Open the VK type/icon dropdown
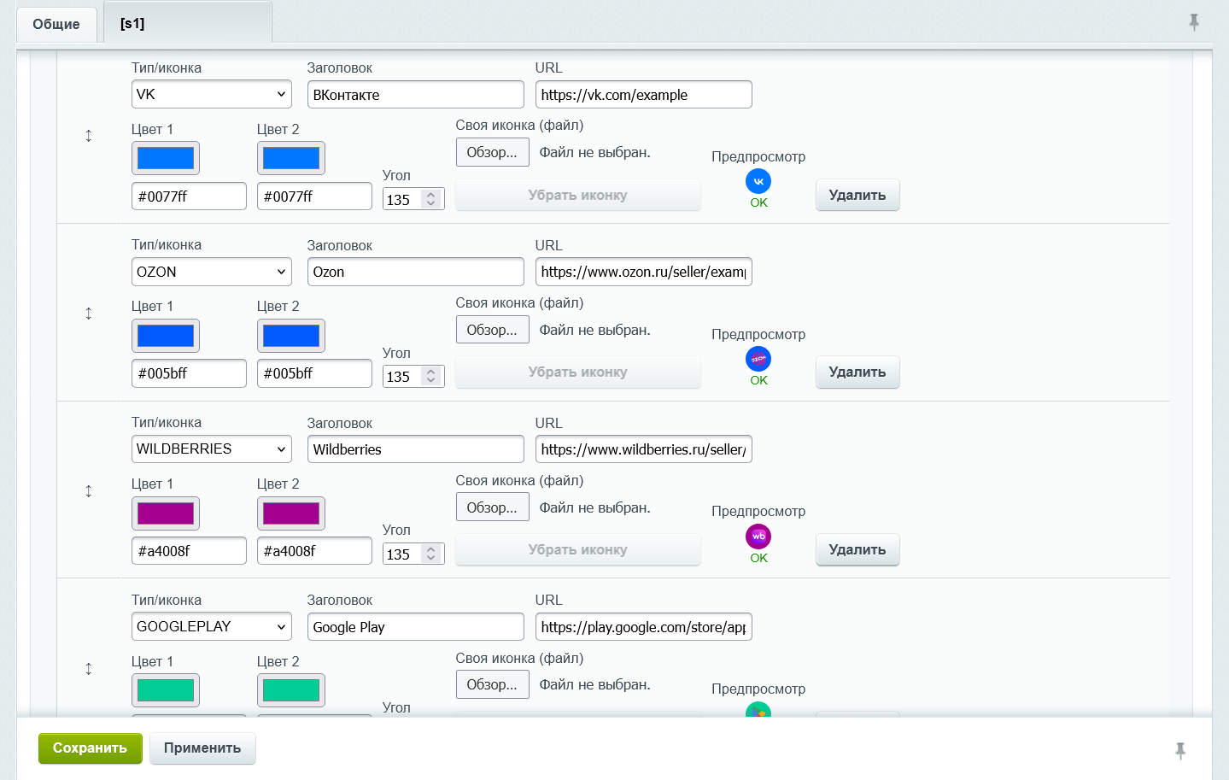 click(211, 94)
